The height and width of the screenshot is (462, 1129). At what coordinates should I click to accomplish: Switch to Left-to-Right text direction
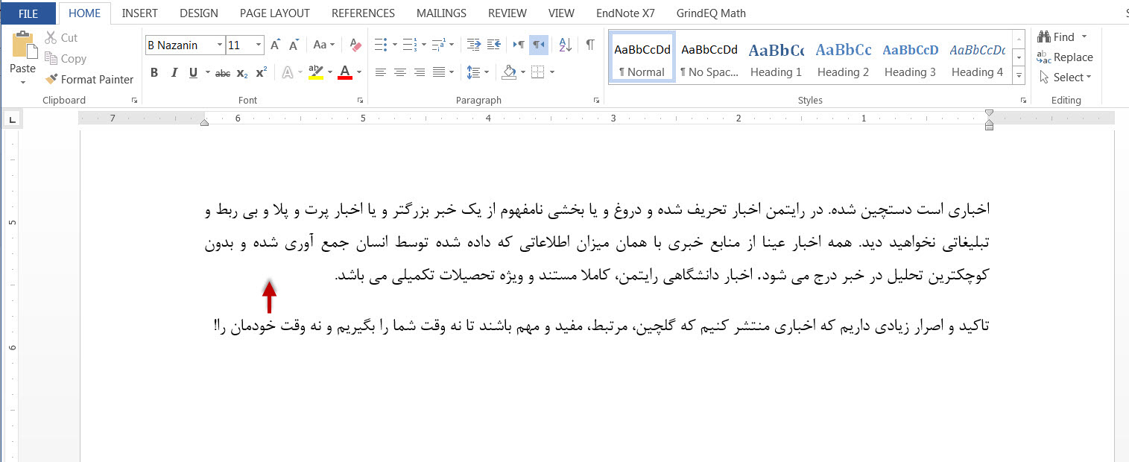pos(519,45)
